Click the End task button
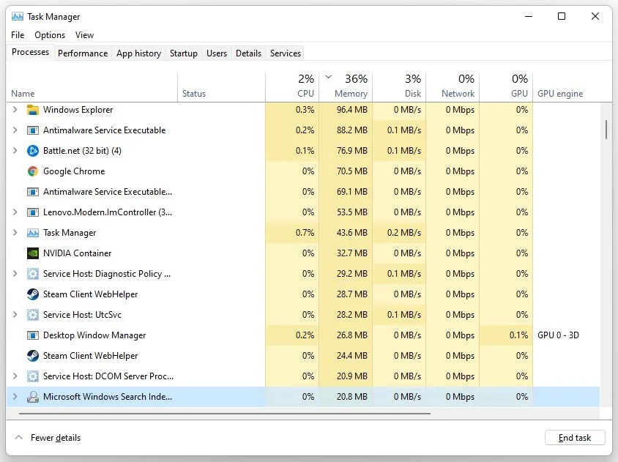618x462 pixels. click(x=575, y=438)
